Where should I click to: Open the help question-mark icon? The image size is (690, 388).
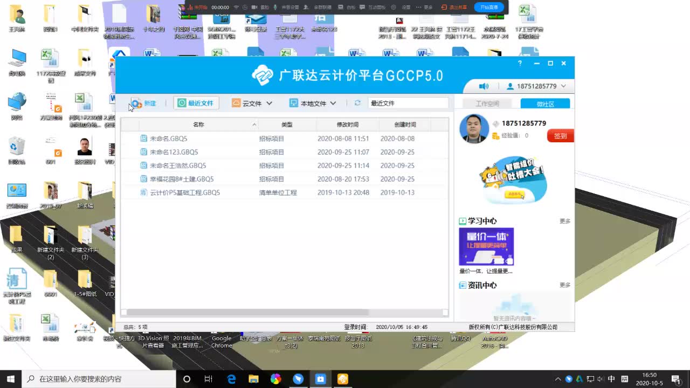tap(519, 63)
